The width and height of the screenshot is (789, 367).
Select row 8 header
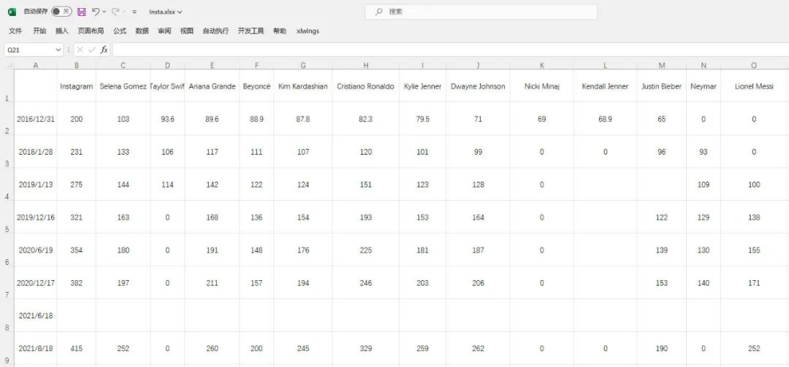coord(7,315)
